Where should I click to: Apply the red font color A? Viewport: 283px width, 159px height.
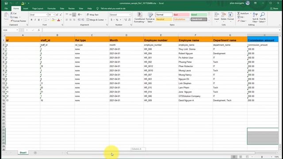[x=59, y=20]
